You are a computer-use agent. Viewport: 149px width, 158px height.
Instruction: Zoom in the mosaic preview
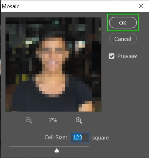(79, 120)
